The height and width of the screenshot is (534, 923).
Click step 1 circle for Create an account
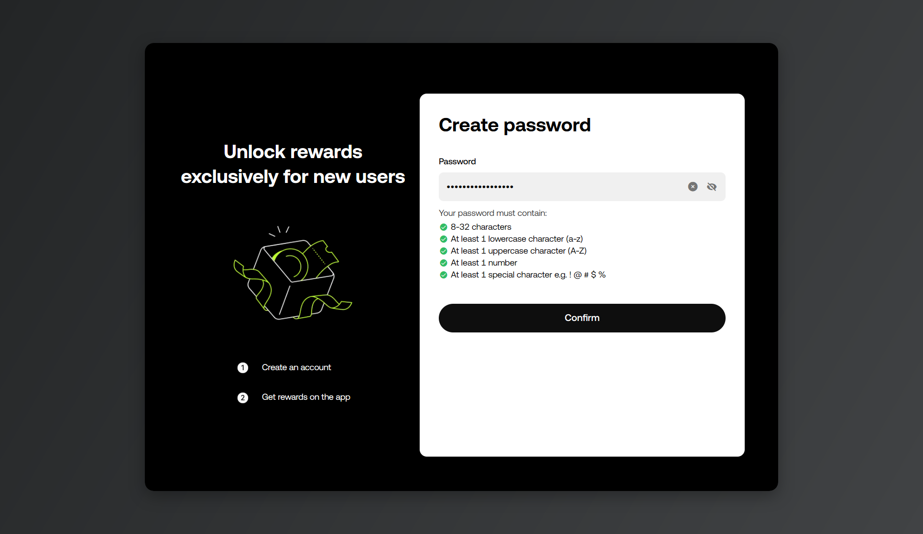click(x=243, y=368)
